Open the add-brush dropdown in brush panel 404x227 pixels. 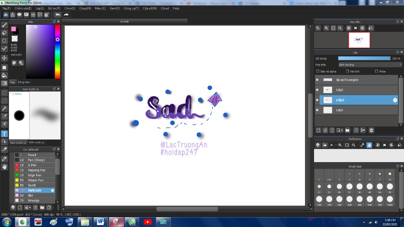[x=27, y=207]
